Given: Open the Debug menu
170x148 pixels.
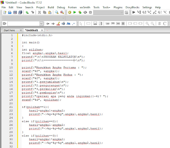Looking at the screenshot, I should coord(61,7).
